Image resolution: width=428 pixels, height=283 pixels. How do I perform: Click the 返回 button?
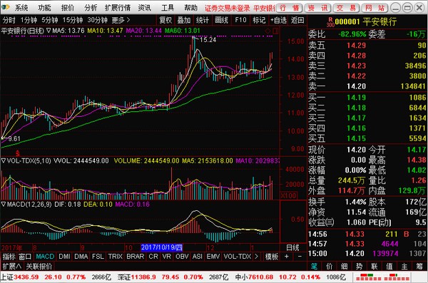pyautogui.click(x=297, y=20)
